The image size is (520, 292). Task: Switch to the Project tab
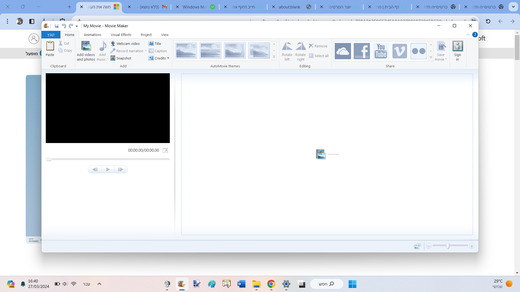pos(146,35)
